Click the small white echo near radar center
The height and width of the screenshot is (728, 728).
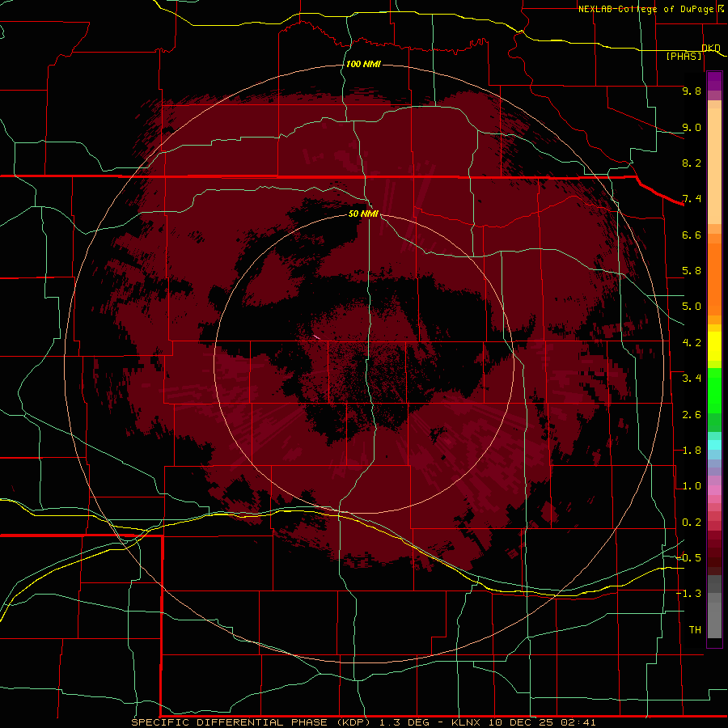click(x=316, y=336)
